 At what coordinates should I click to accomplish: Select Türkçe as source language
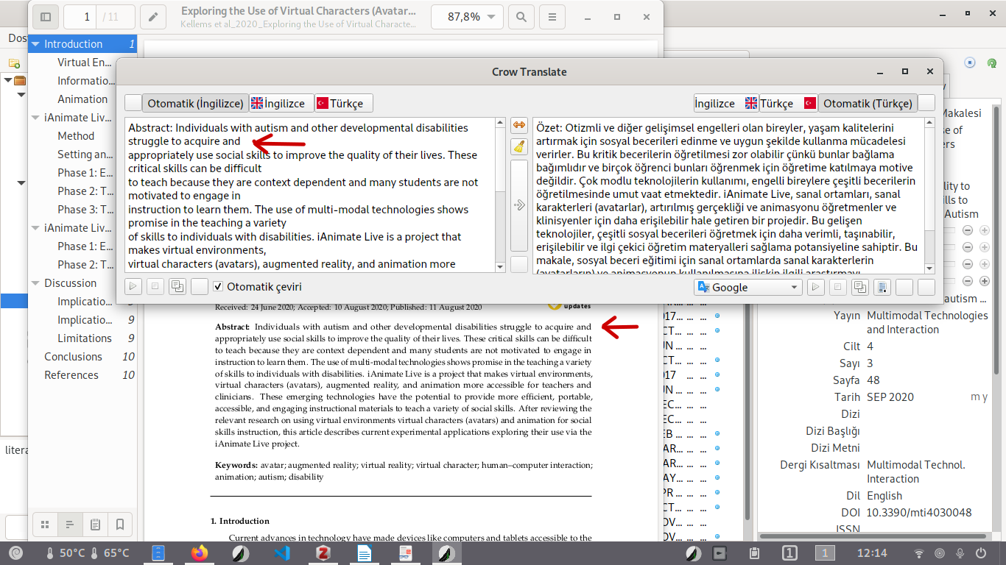pyautogui.click(x=344, y=103)
